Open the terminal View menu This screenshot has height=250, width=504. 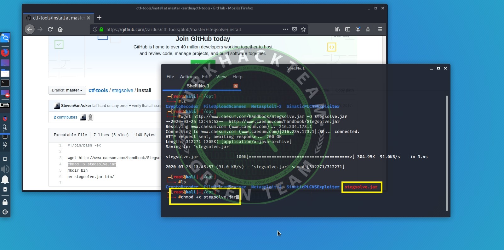[x=221, y=77]
